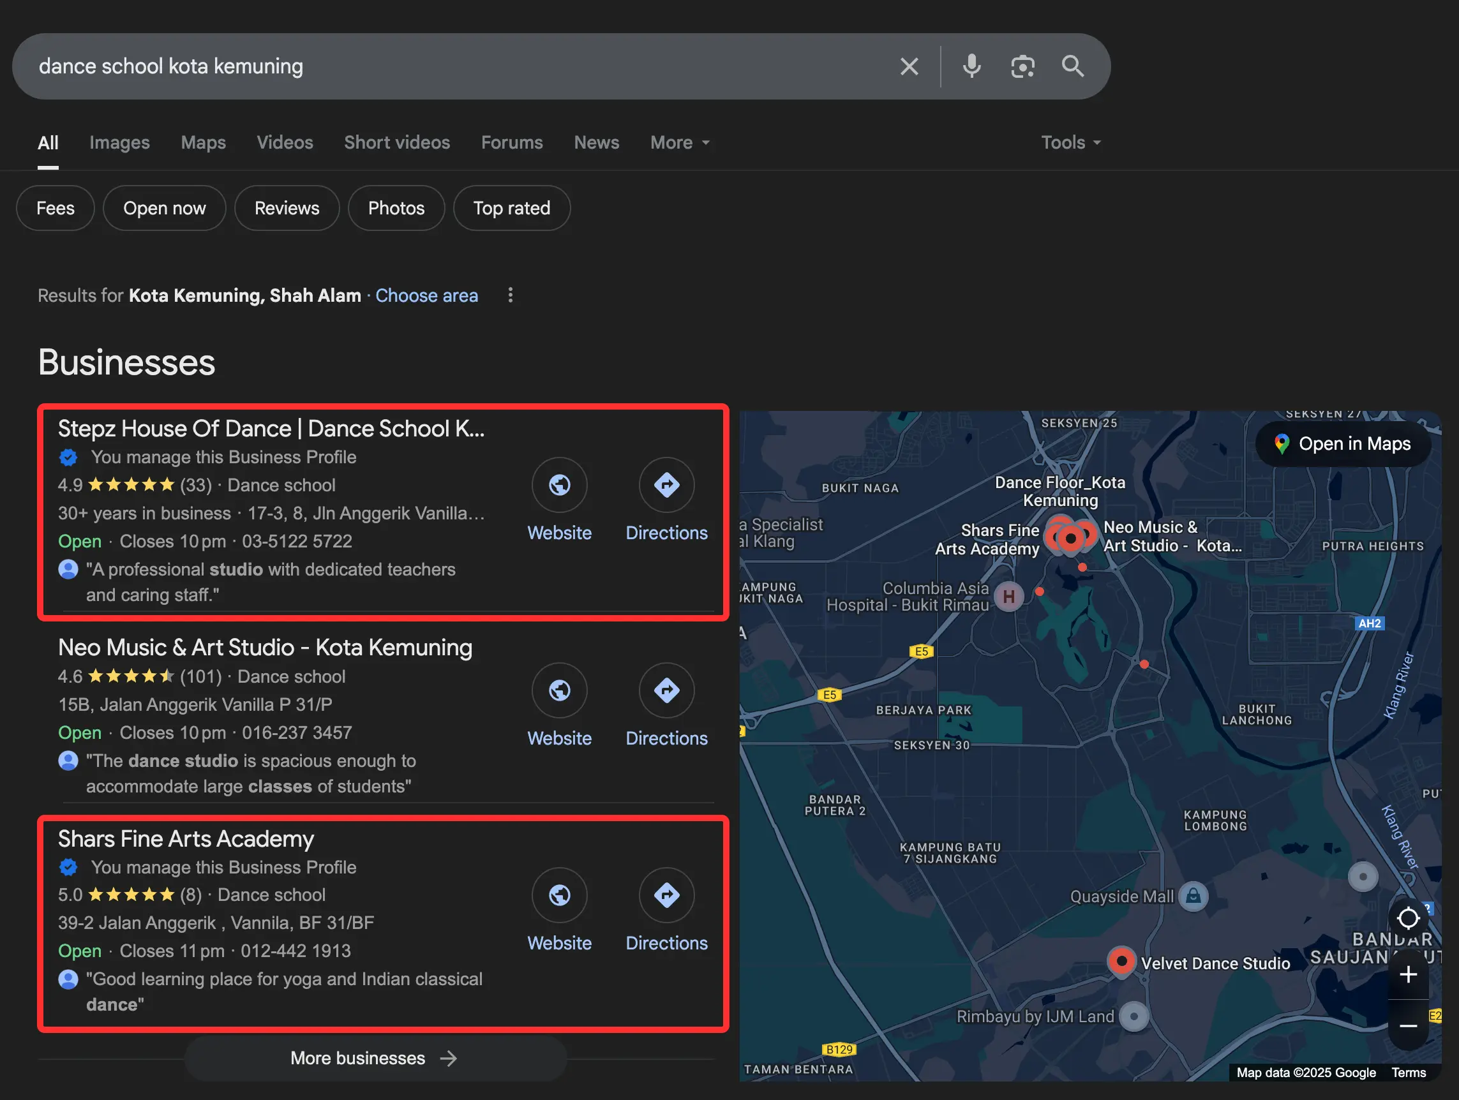Click Stepz verified profile badge
1459x1100 pixels.
[x=68, y=457]
